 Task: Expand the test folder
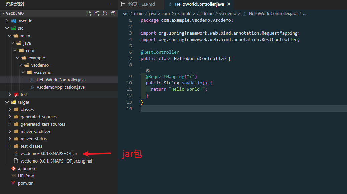(10, 94)
